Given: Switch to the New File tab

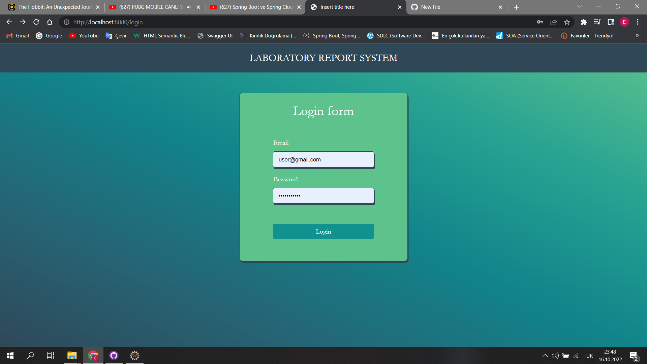Looking at the screenshot, I should (457, 7).
